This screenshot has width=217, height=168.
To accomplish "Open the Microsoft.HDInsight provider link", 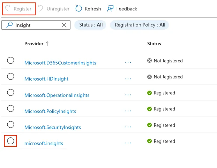I will (46, 79).
